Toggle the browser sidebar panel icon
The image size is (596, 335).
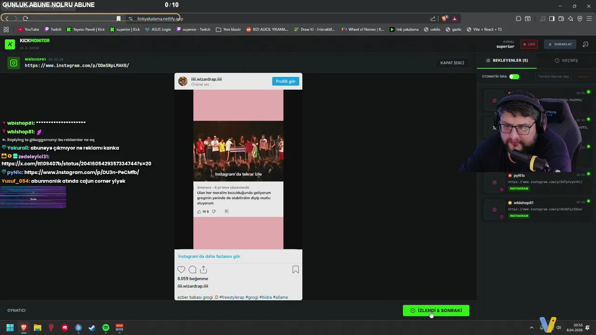tap(552, 19)
